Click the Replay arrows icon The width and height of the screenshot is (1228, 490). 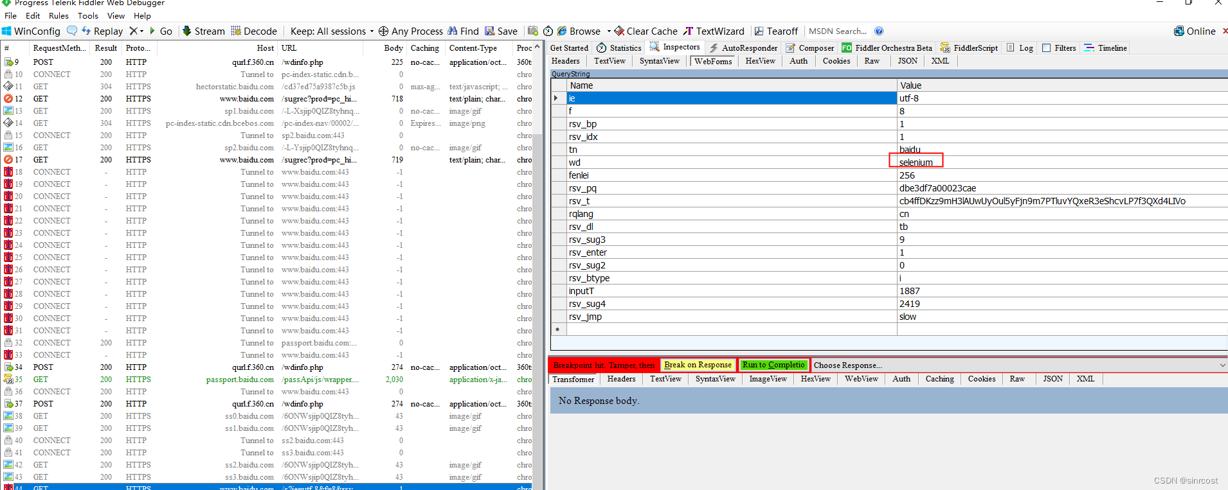click(x=86, y=31)
